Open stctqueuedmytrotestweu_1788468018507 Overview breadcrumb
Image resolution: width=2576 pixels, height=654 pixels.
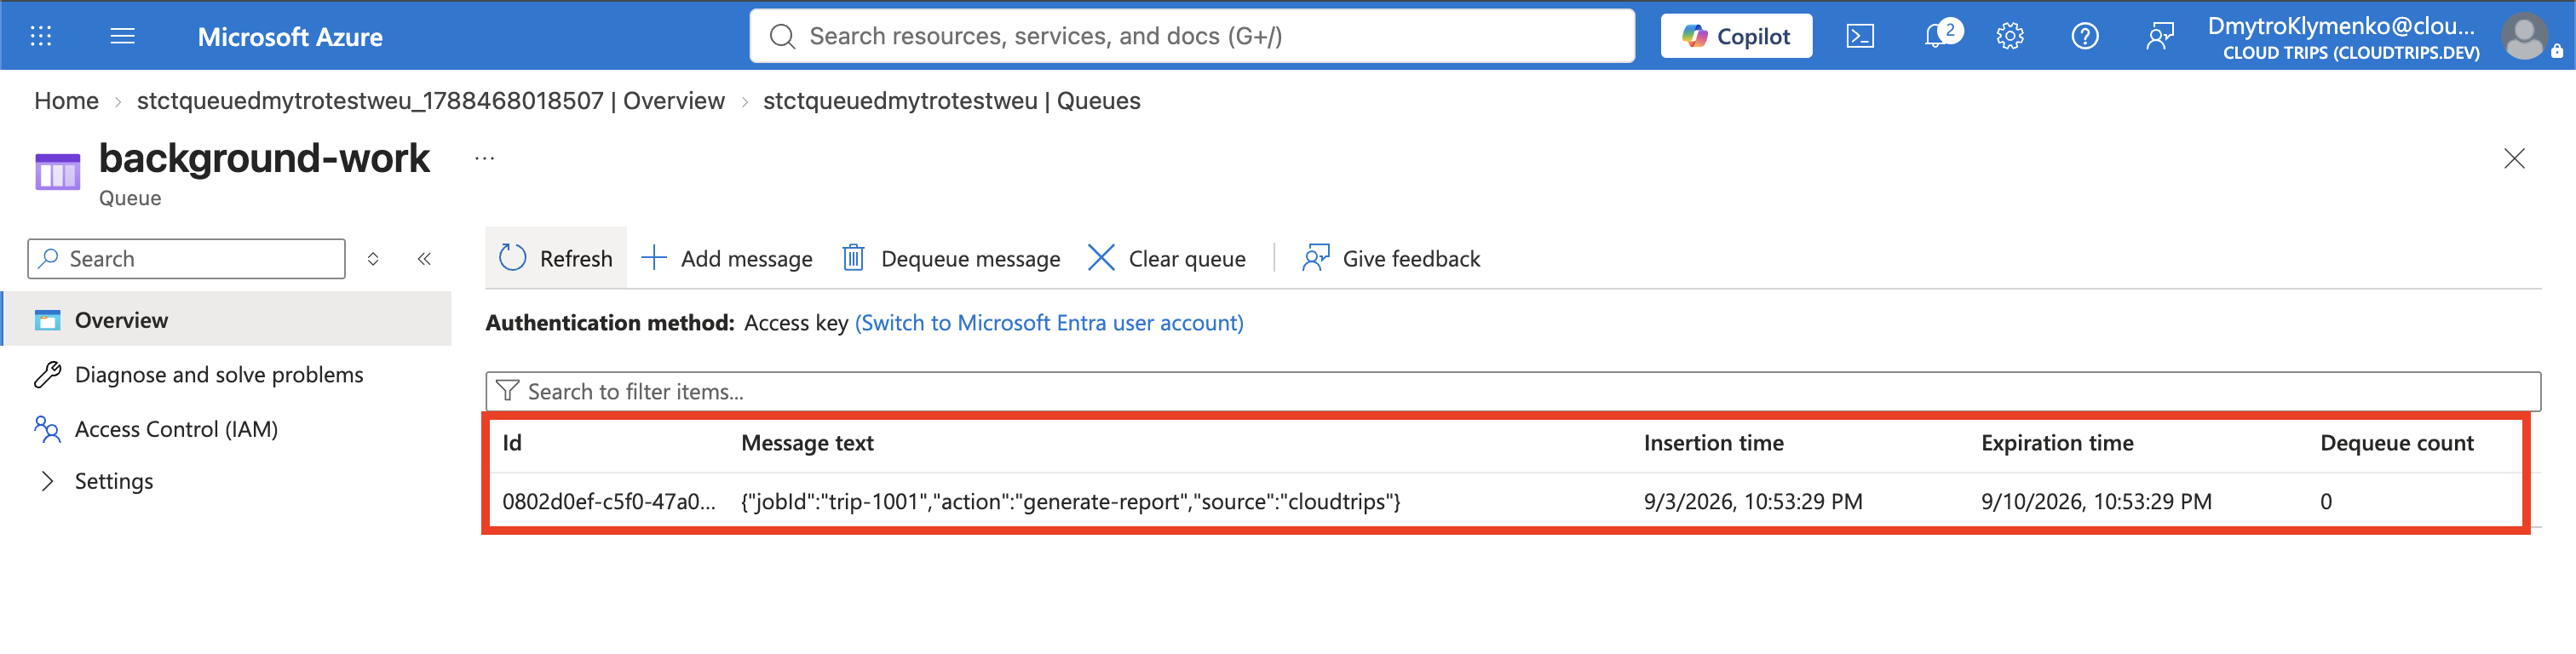coord(430,101)
